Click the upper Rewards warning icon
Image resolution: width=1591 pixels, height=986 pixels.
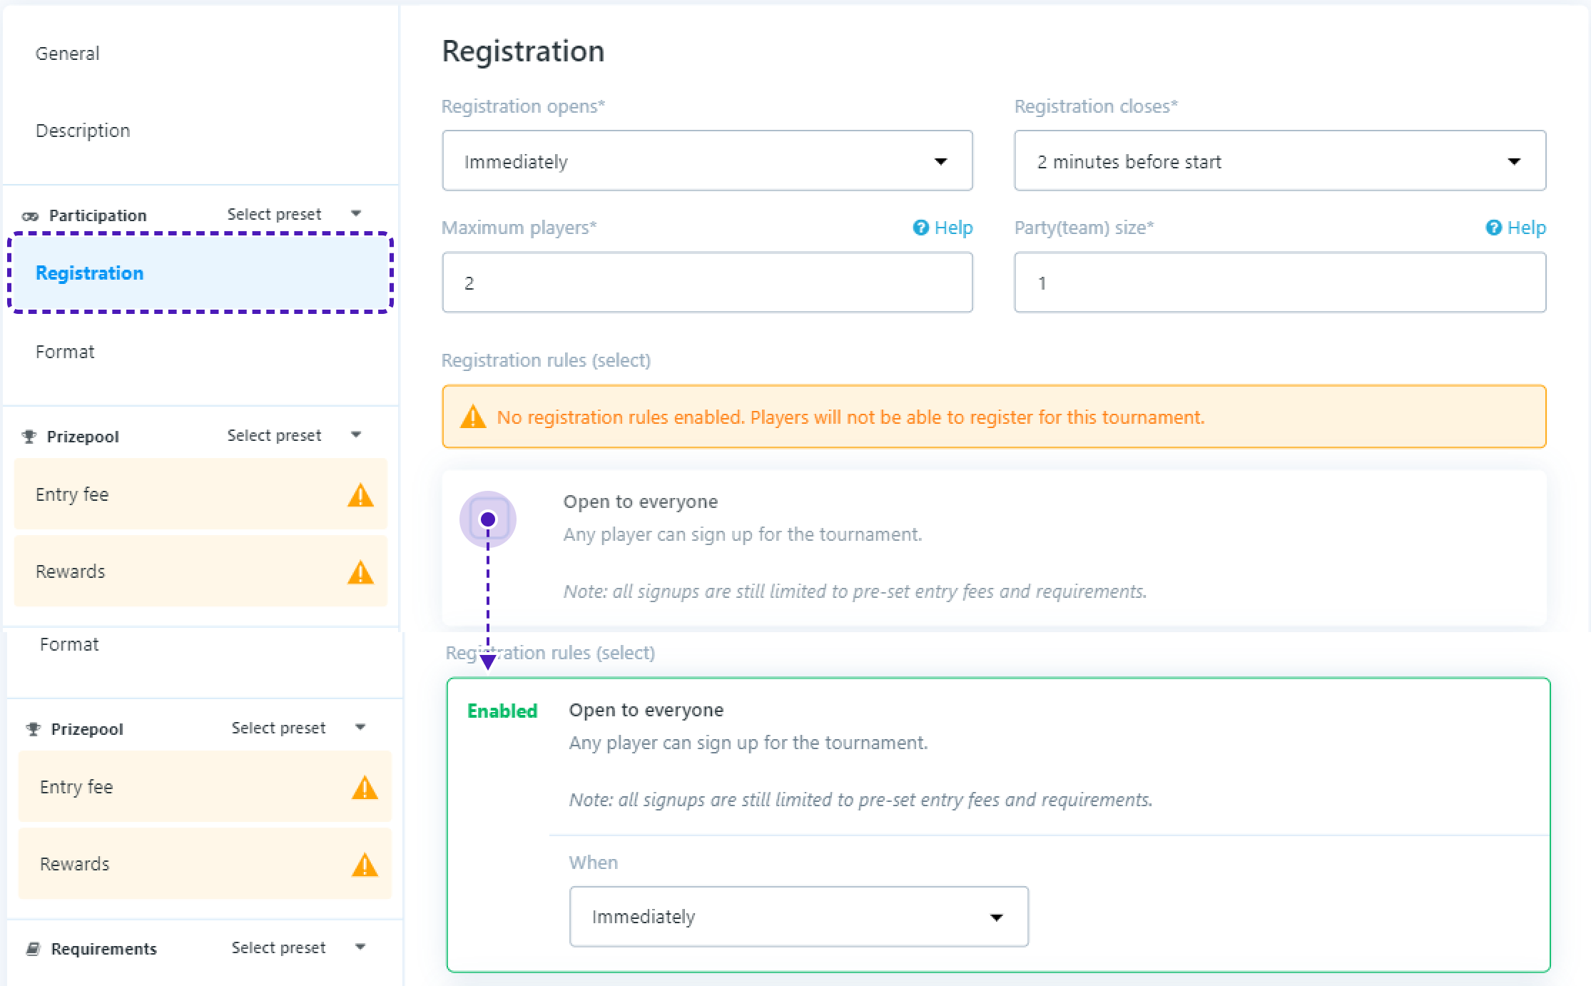tap(360, 572)
